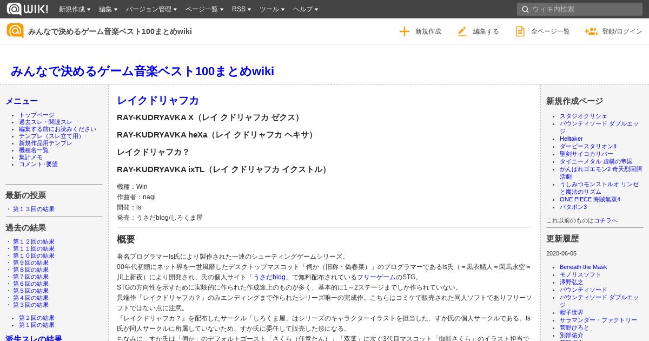Viewport: 649px width, 341px height.
Task: Open the ツール dropdown menu
Action: 272,9
